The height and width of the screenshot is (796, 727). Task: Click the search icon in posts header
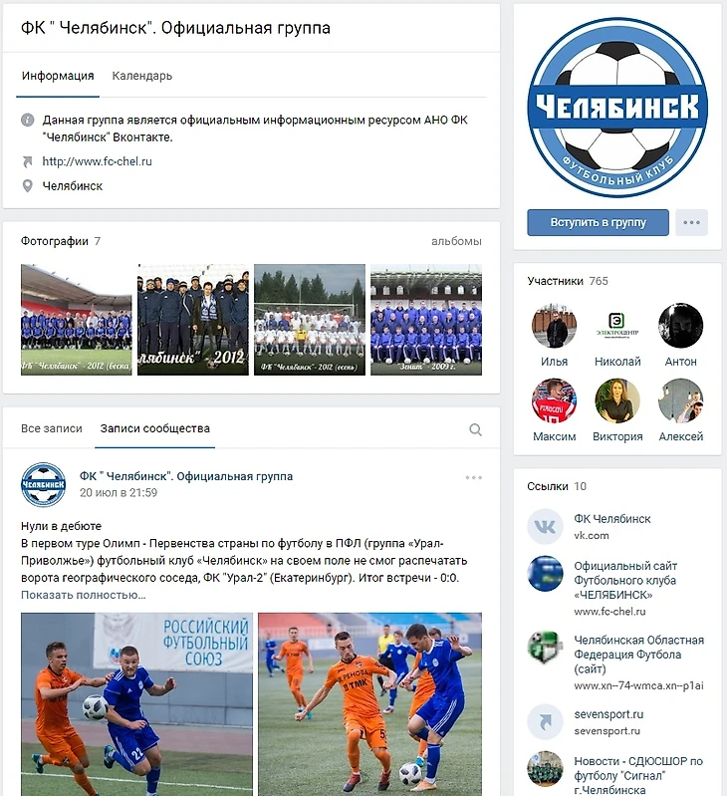(475, 429)
